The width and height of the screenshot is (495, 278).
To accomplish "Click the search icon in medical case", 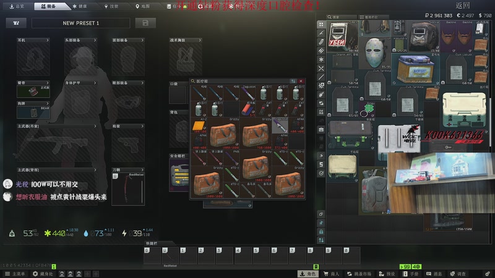I will [193, 82].
